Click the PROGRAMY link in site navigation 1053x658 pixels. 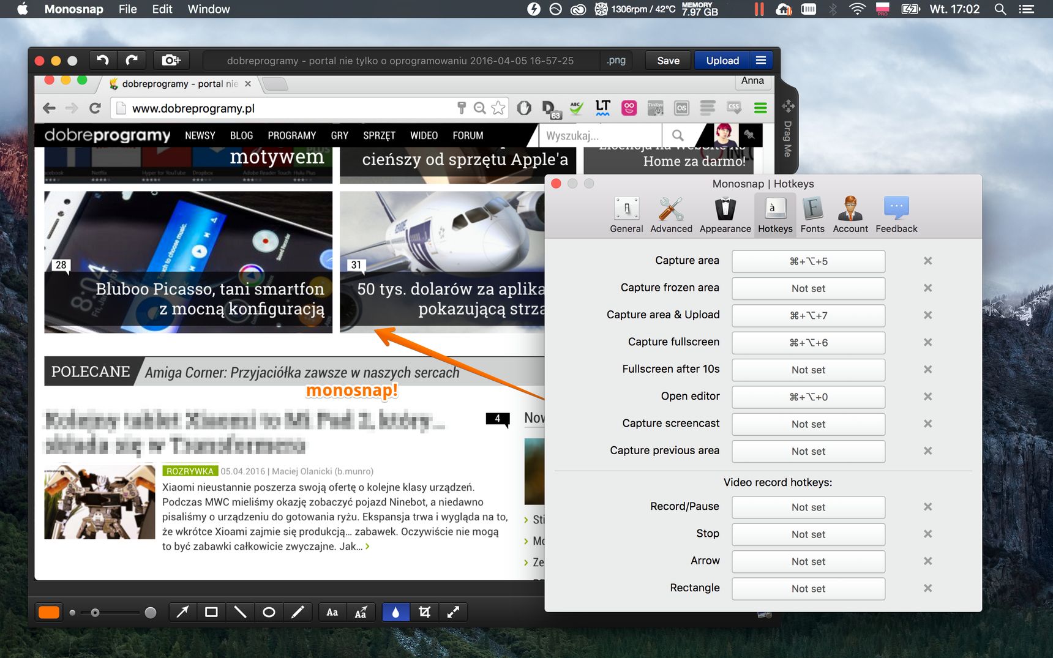(x=291, y=135)
